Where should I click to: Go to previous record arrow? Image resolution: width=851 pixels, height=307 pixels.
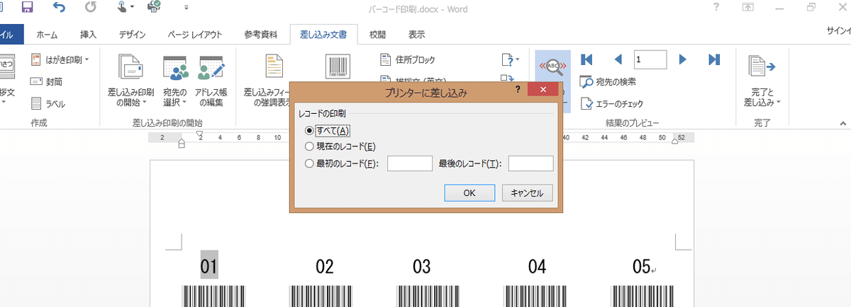pos(618,59)
